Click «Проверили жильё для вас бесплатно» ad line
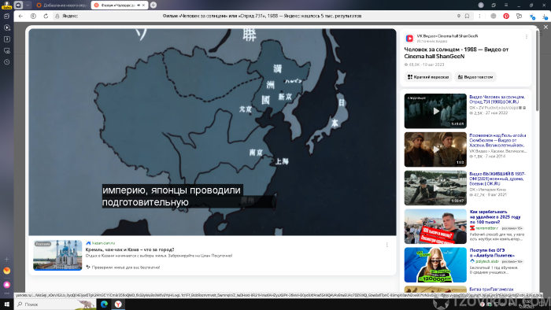Screen dimensions: 551x310 click(125, 268)
